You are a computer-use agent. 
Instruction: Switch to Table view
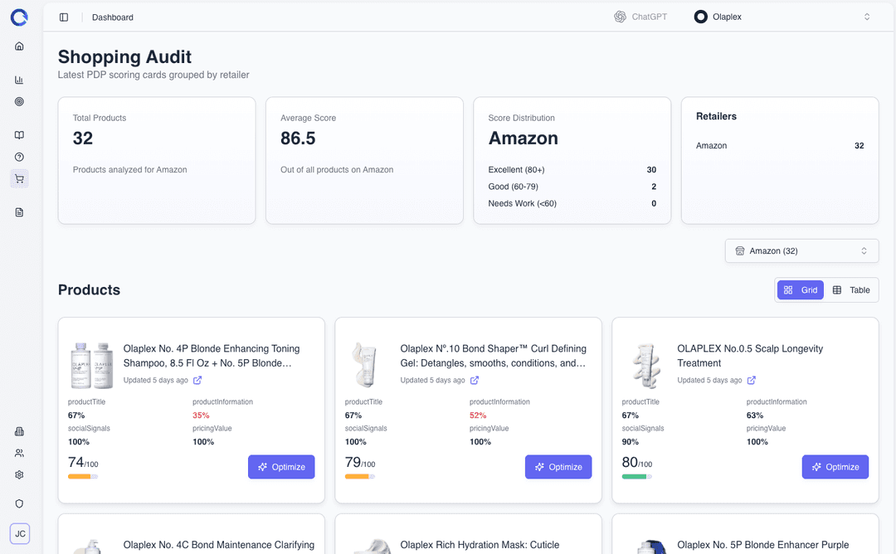851,290
